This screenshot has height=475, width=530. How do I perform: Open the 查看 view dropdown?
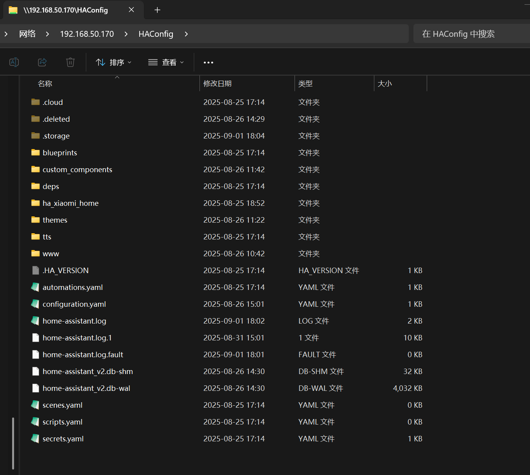[166, 62]
